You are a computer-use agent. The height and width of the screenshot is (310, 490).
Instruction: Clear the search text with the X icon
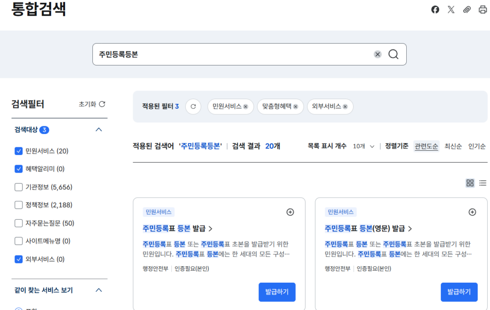click(378, 55)
